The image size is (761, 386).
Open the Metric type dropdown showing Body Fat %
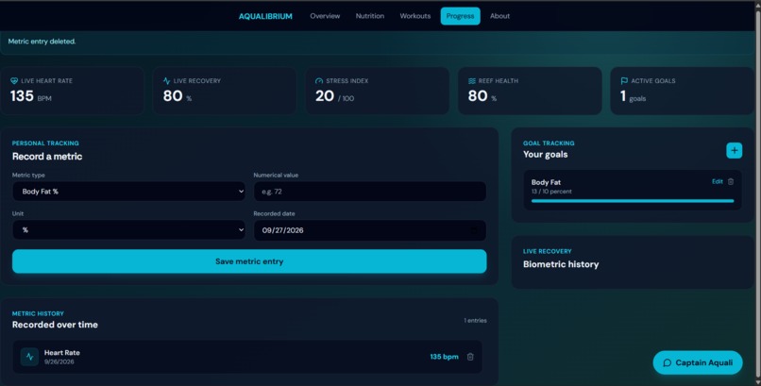tap(129, 192)
